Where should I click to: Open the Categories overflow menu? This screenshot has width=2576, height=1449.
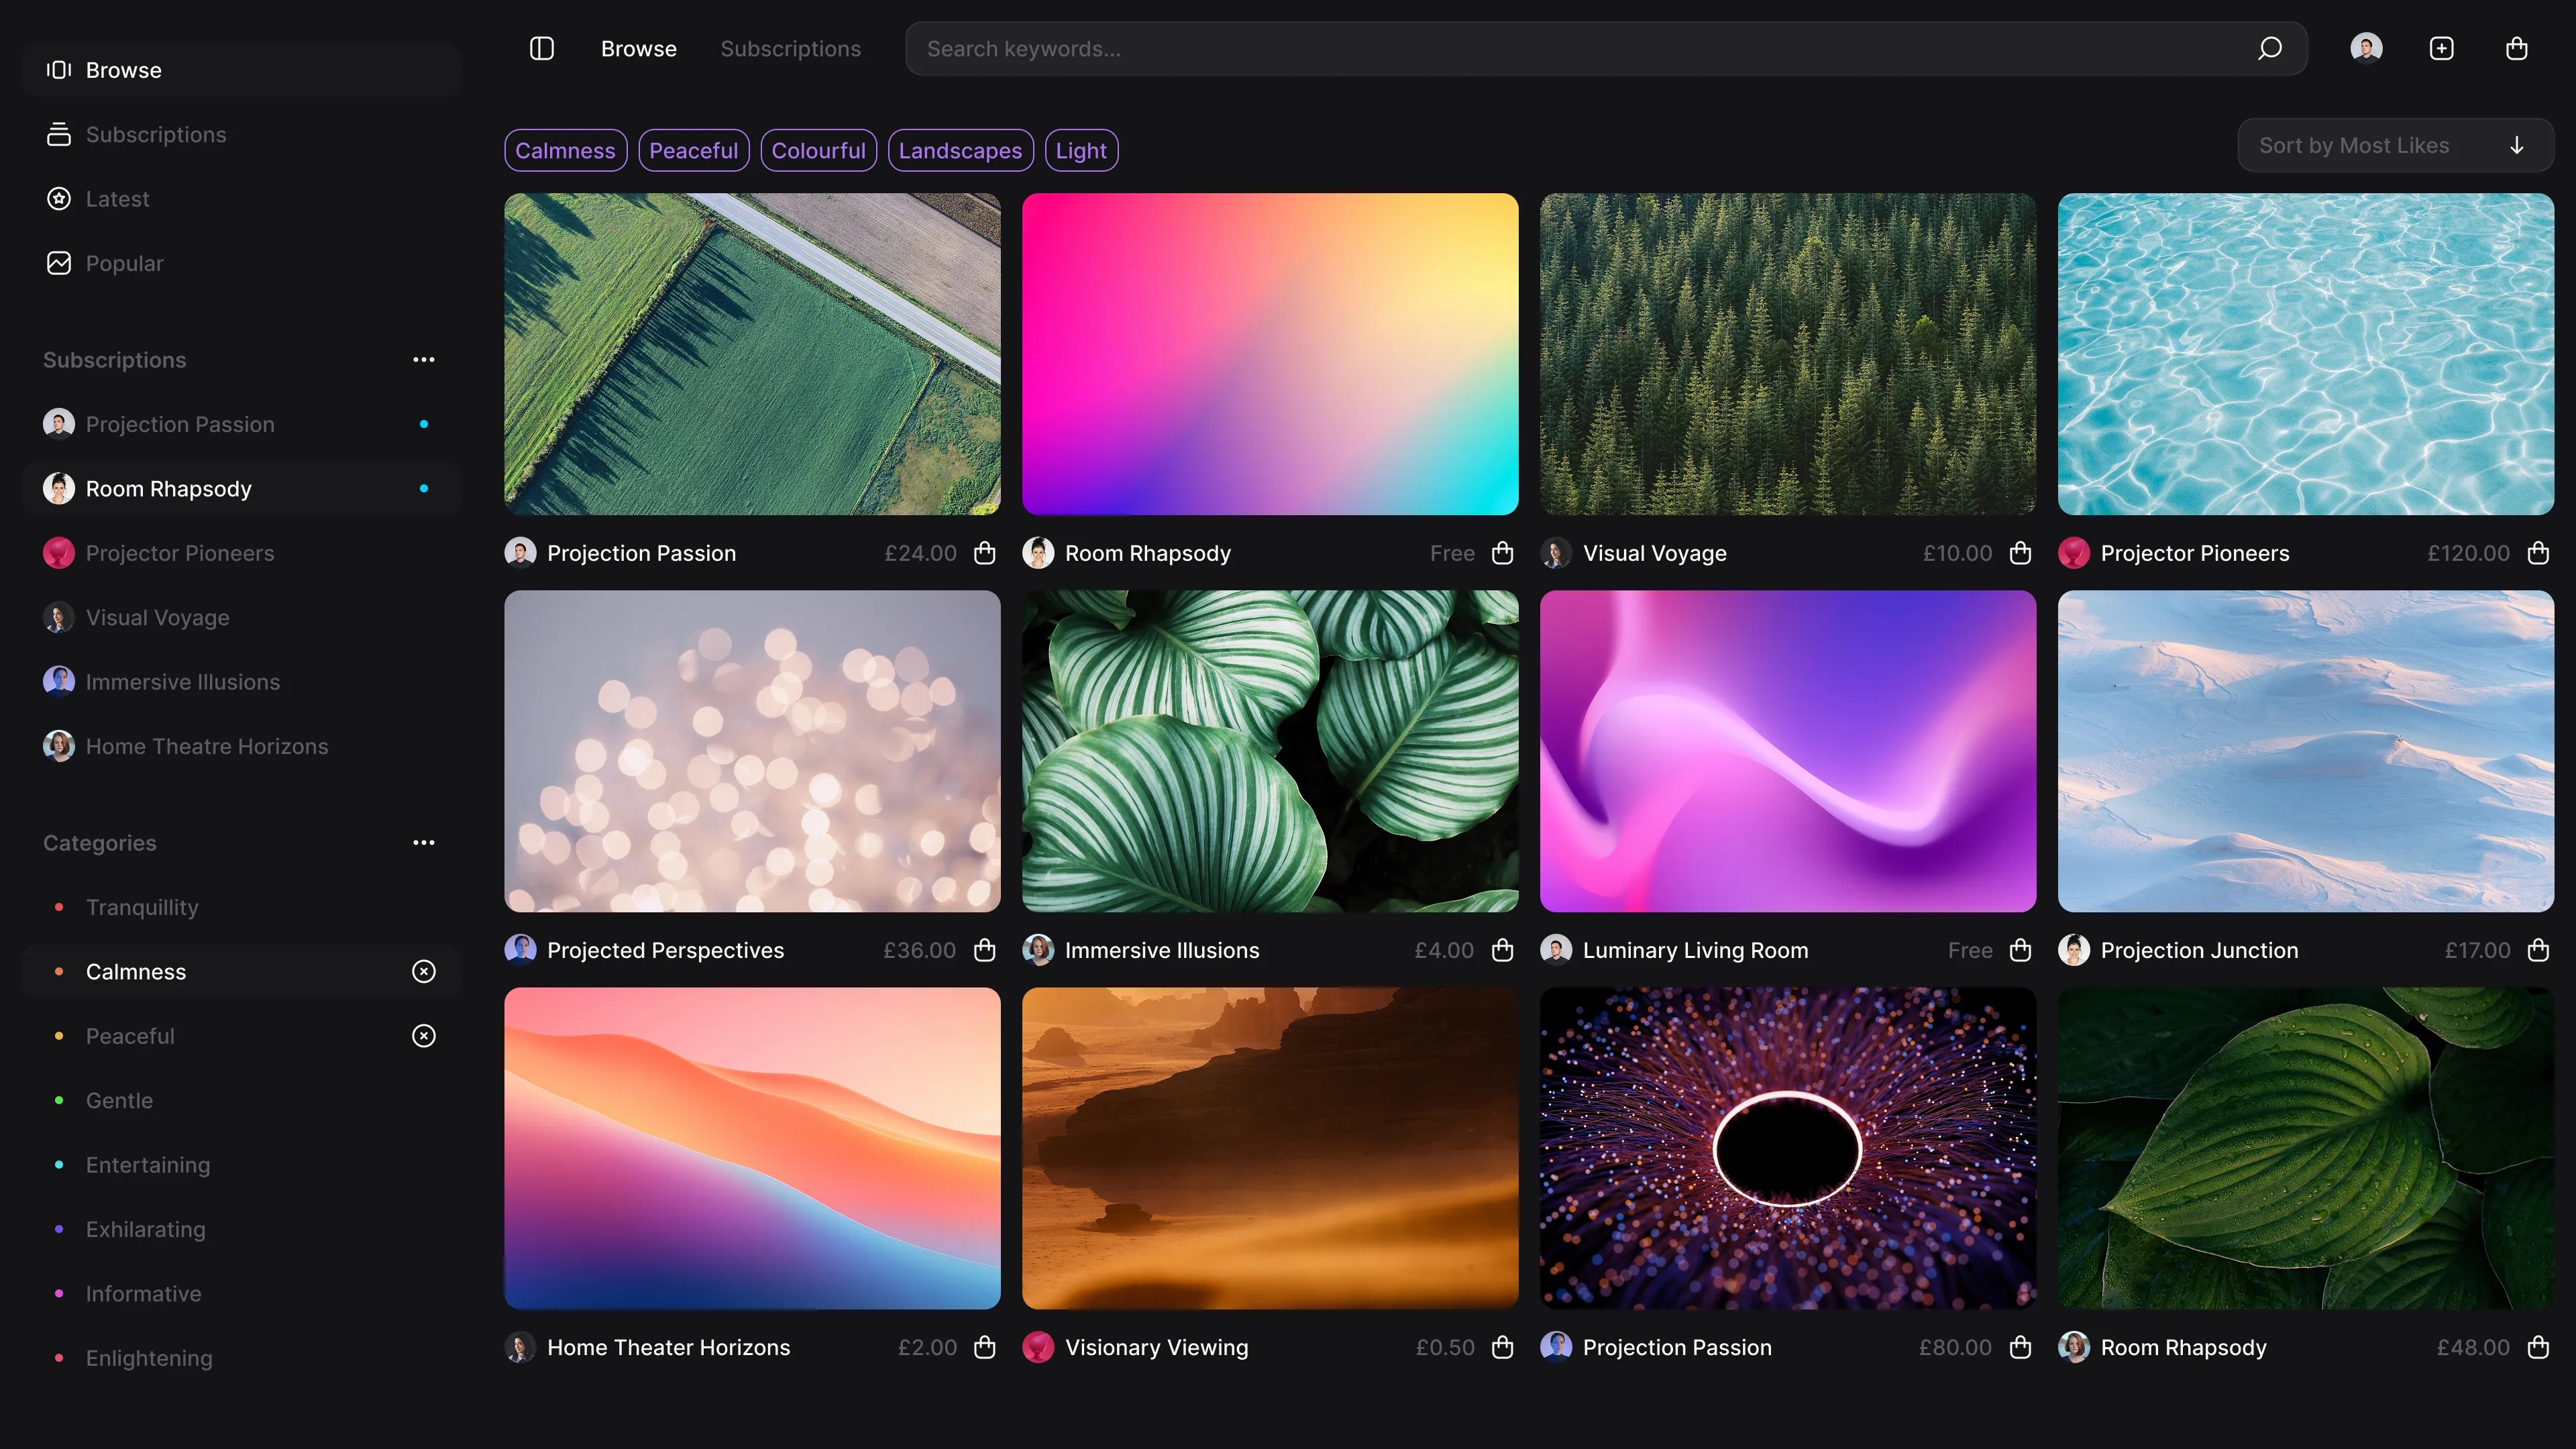point(424,842)
